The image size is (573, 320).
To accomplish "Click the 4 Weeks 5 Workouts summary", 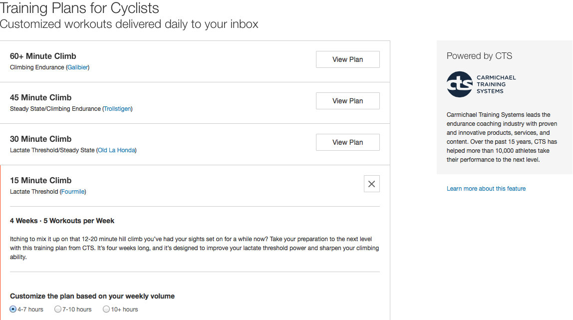I will 62,221.
